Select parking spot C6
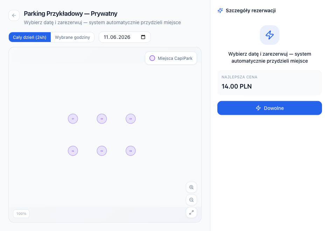 (x=131, y=151)
